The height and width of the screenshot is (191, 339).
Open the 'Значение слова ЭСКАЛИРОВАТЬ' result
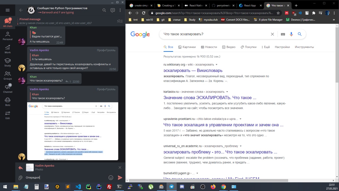[x=210, y=98]
